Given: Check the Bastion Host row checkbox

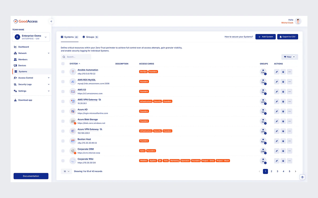Looking at the screenshot, I should click(x=63, y=141).
